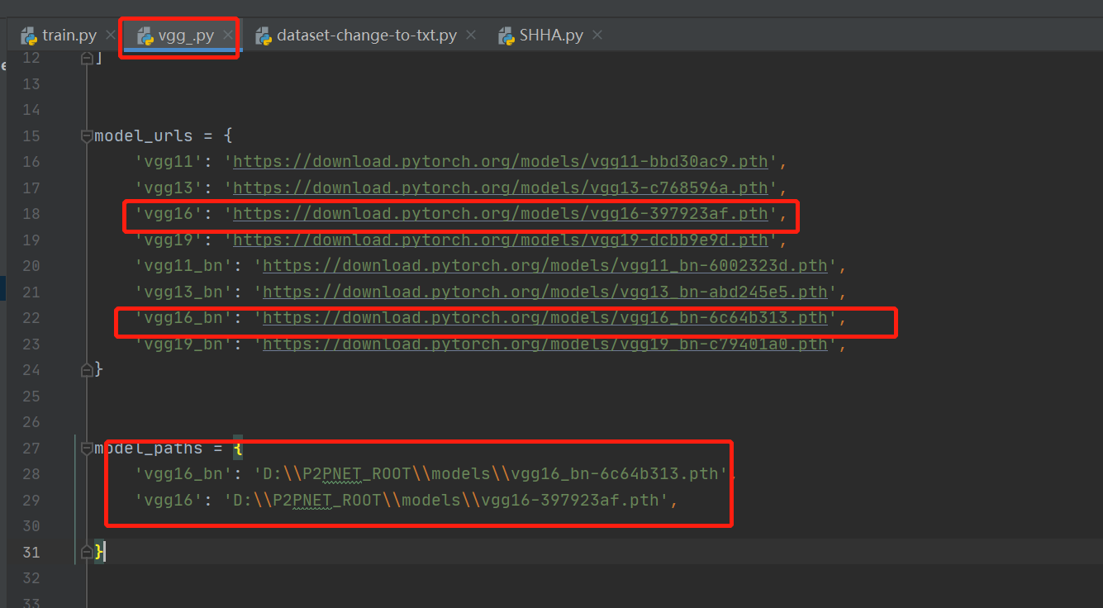Viewport: 1103px width, 608px height.
Task: Open the vgg19_bn-c79401a0.pth download URL
Action: [x=545, y=344]
